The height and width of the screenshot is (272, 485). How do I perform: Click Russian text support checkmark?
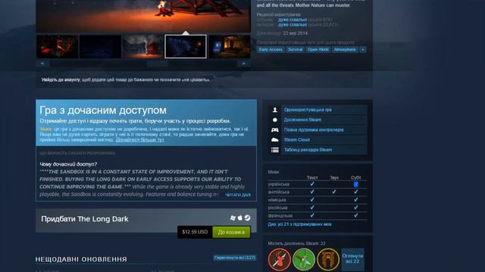point(312,208)
